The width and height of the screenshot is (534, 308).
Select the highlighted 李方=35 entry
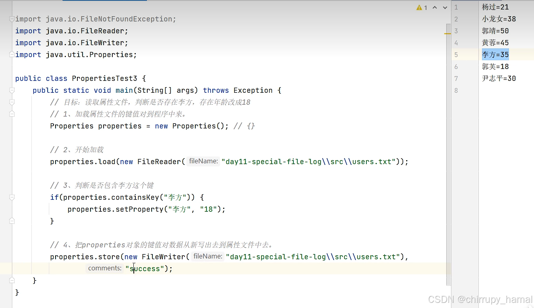(495, 55)
